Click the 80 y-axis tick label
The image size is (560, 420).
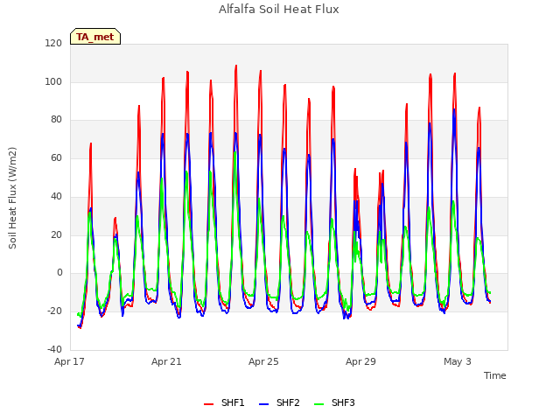pos(56,120)
